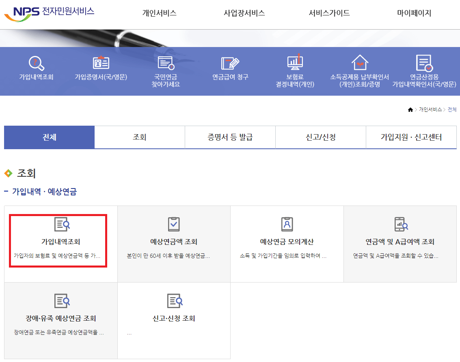Viewport: 460px width, 362px height.
Task: Select the 신고/신청 tab
Action: pos(320,137)
